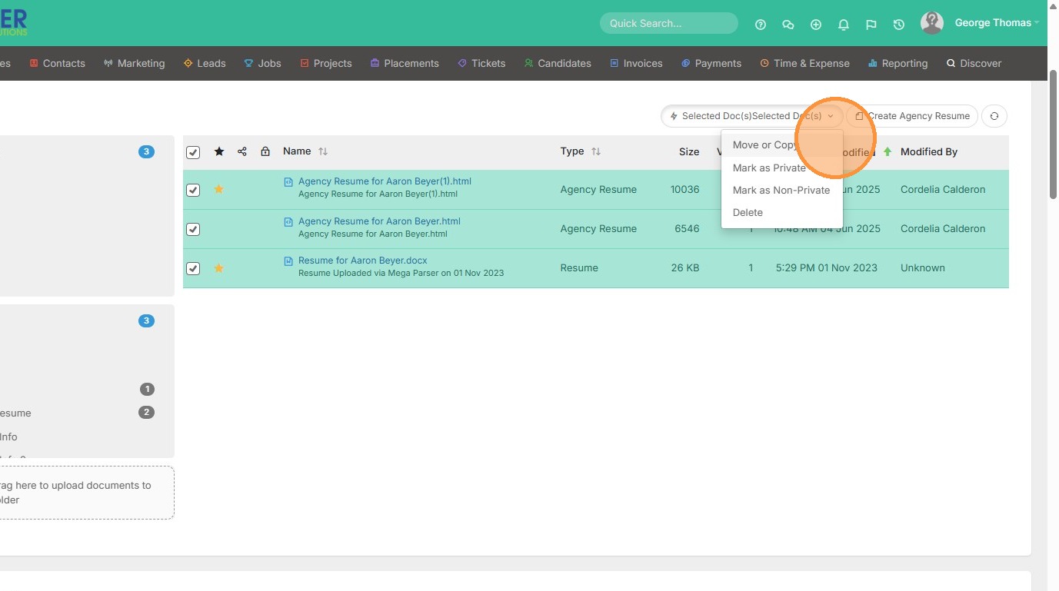Screen dimensions: 1059x591
Task: Uncheck Resume for Aaron Beyer.docx row checkbox
Action: [x=193, y=268]
